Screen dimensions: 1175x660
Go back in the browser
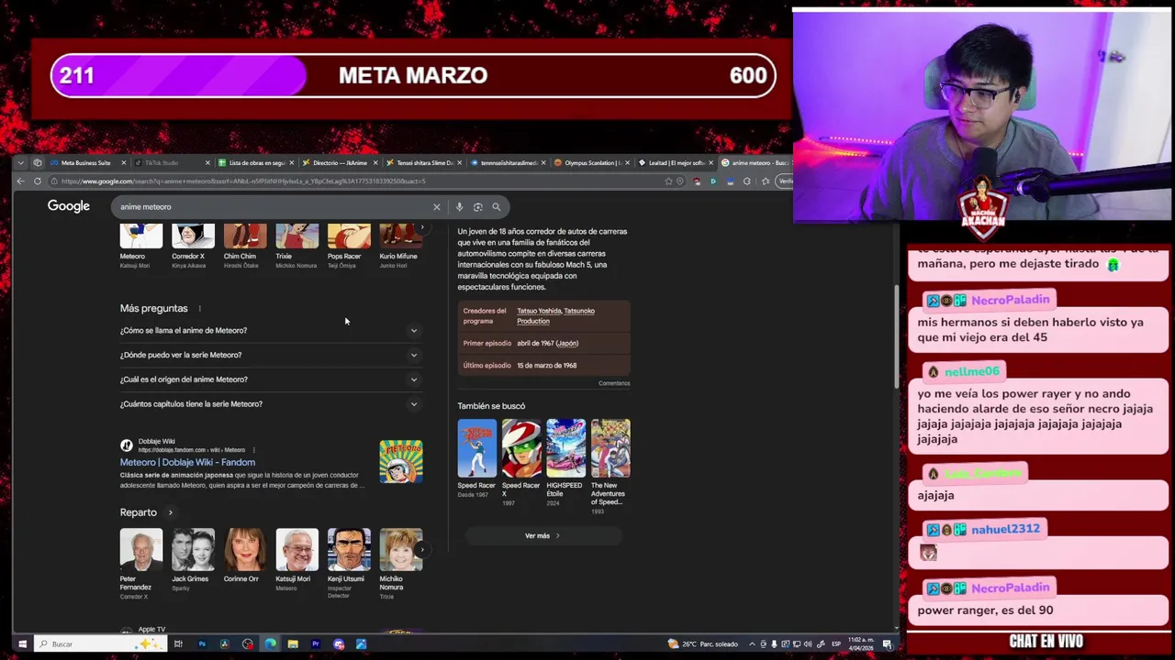point(21,181)
